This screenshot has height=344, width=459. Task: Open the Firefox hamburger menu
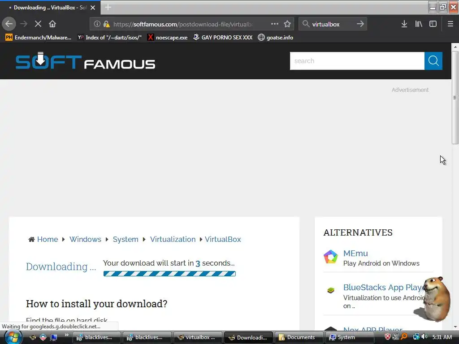point(450,24)
